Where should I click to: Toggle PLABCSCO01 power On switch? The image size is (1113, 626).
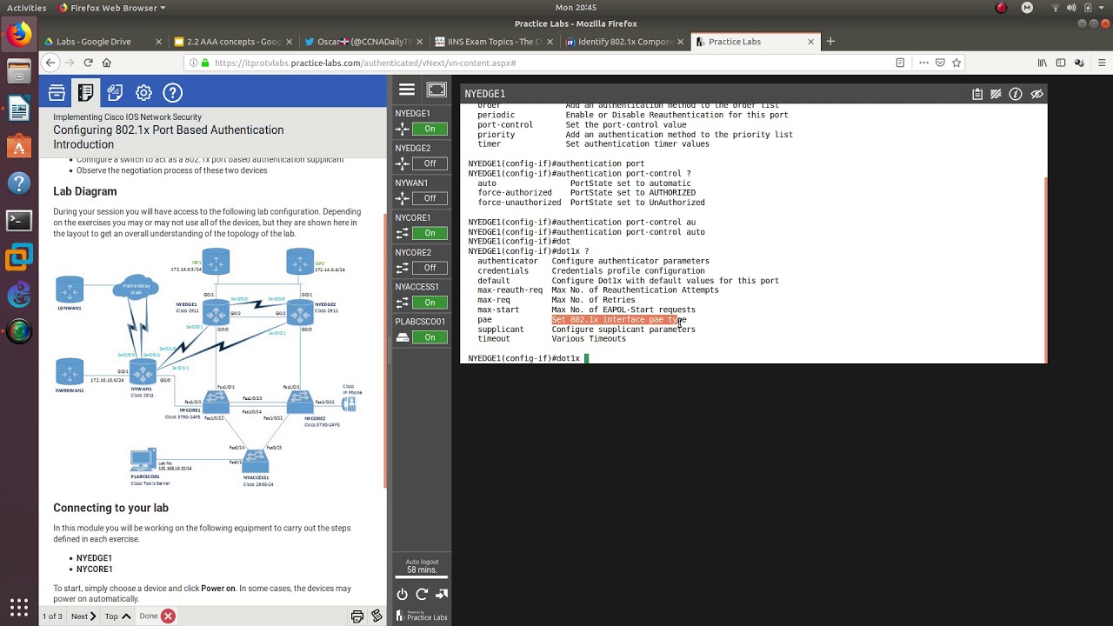point(430,337)
